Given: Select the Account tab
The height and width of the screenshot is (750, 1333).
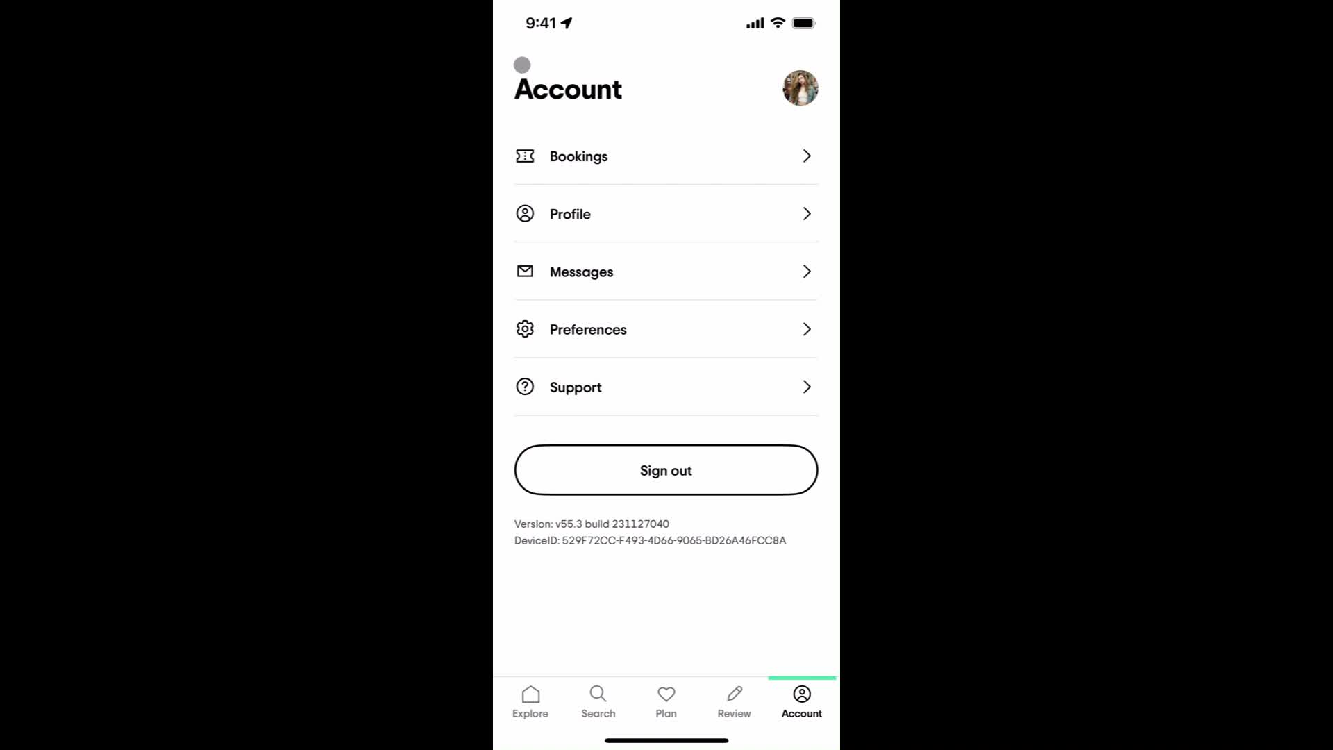Looking at the screenshot, I should click(x=801, y=701).
